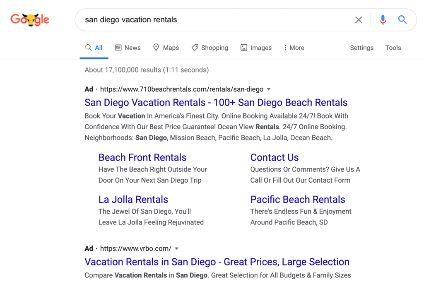
Task: Switch to the Maps tab
Action: 166,48
